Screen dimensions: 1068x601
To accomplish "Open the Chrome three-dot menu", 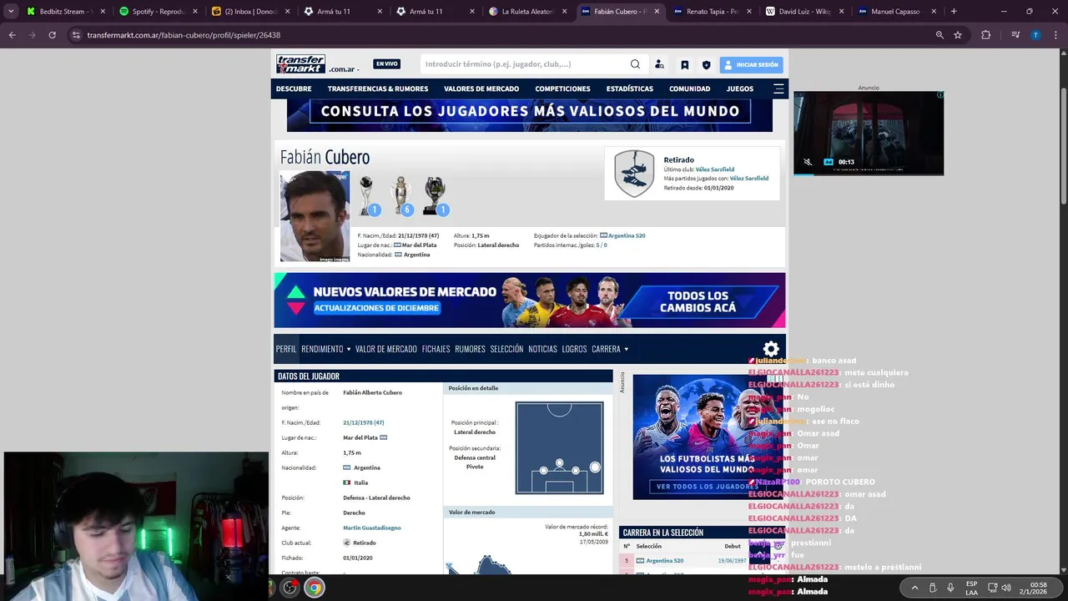I will point(1055,35).
